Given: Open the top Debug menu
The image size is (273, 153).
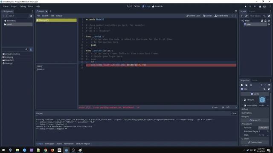Looking at the screenshot, I should (x=23, y=6).
